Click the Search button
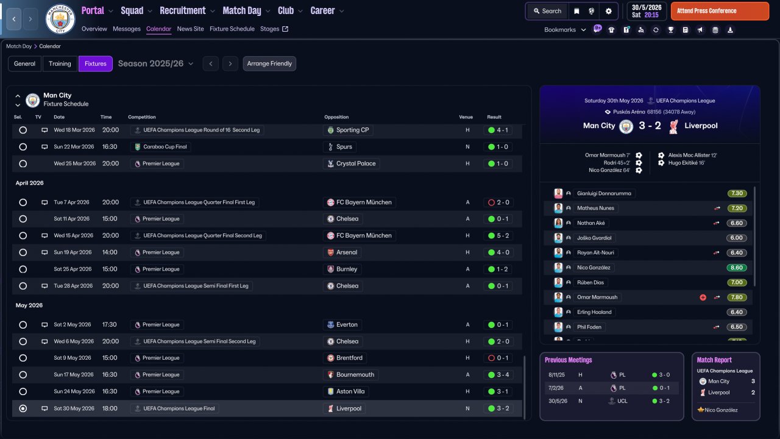780x439 pixels. tap(547, 11)
